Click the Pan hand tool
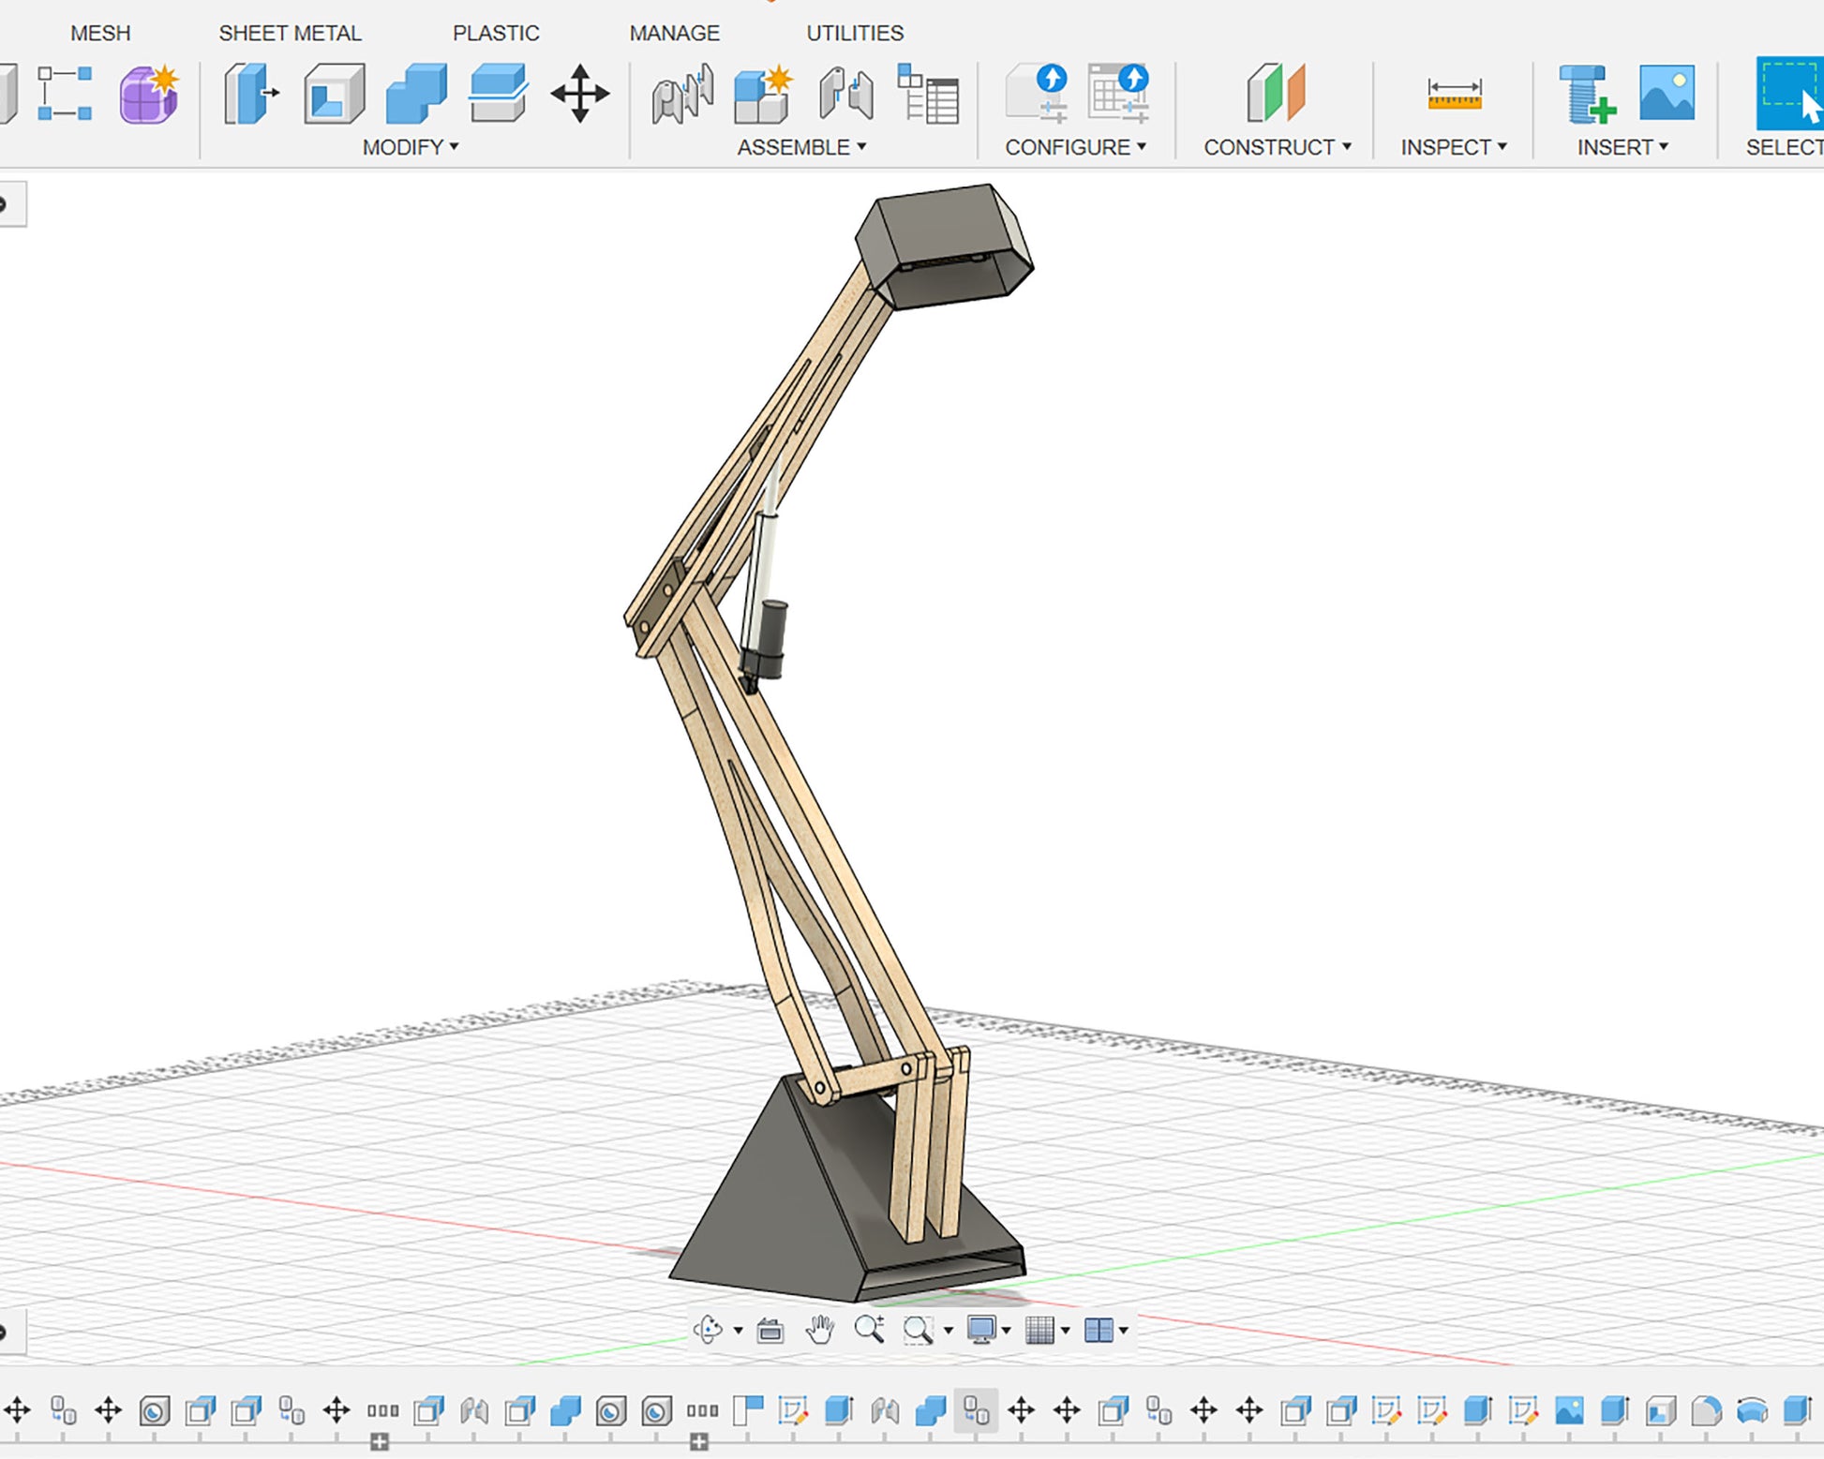 819,1329
